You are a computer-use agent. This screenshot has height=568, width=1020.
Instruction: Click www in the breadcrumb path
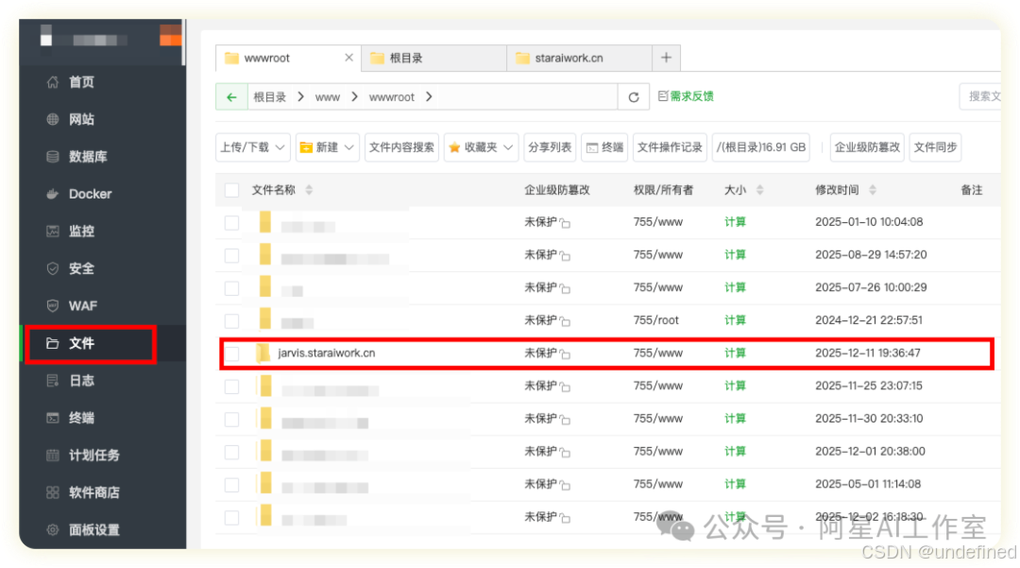coord(327,97)
